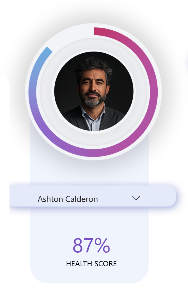Click the percent sign in the health score
The height and width of the screenshot is (294, 188).
pyautogui.click(x=102, y=246)
